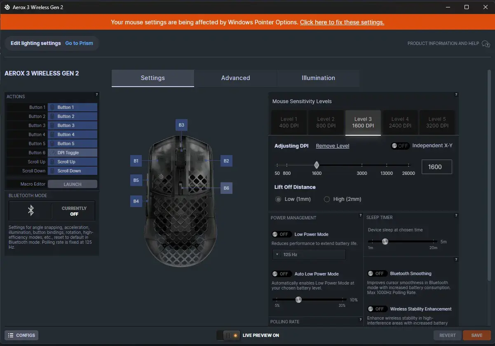Turn on Wireless Stability Enhancement
The height and width of the screenshot is (346, 495).
377,309
